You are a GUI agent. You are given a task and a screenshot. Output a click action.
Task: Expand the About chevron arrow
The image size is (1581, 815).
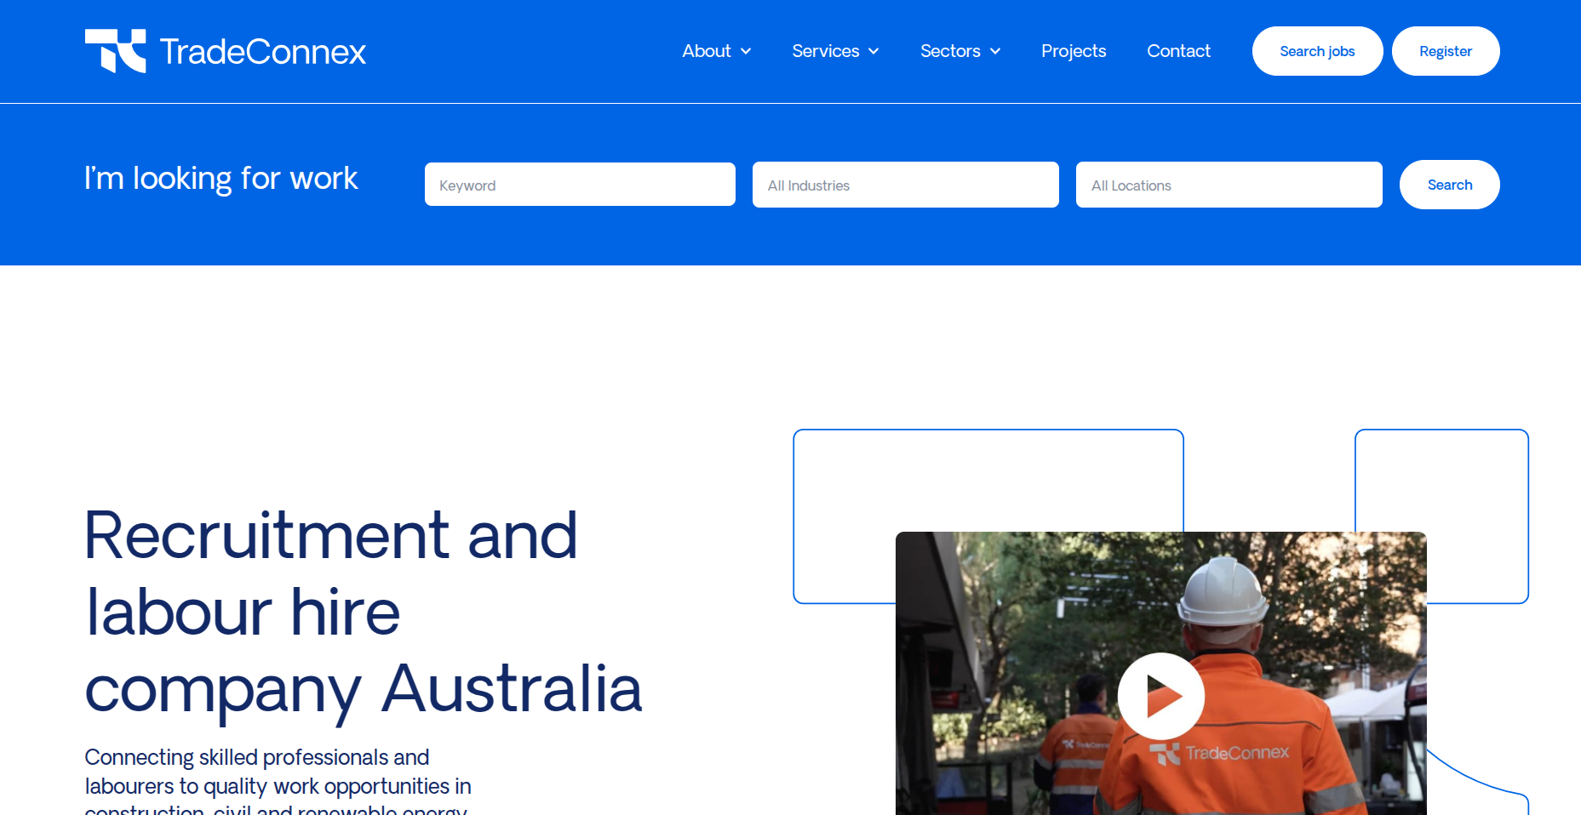746,52
